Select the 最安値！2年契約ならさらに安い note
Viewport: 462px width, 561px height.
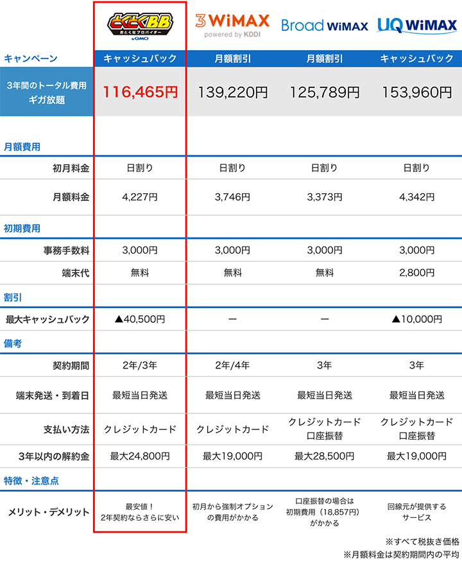pyautogui.click(x=140, y=512)
